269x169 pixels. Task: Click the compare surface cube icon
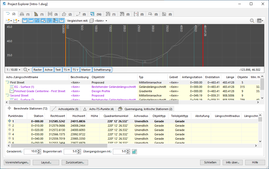pos(92,21)
